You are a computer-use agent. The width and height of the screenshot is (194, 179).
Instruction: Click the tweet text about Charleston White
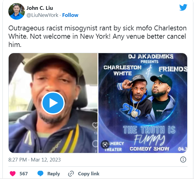97,36
